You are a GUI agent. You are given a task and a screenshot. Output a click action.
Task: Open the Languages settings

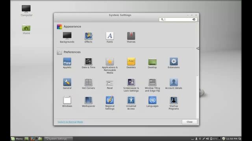coord(152,101)
